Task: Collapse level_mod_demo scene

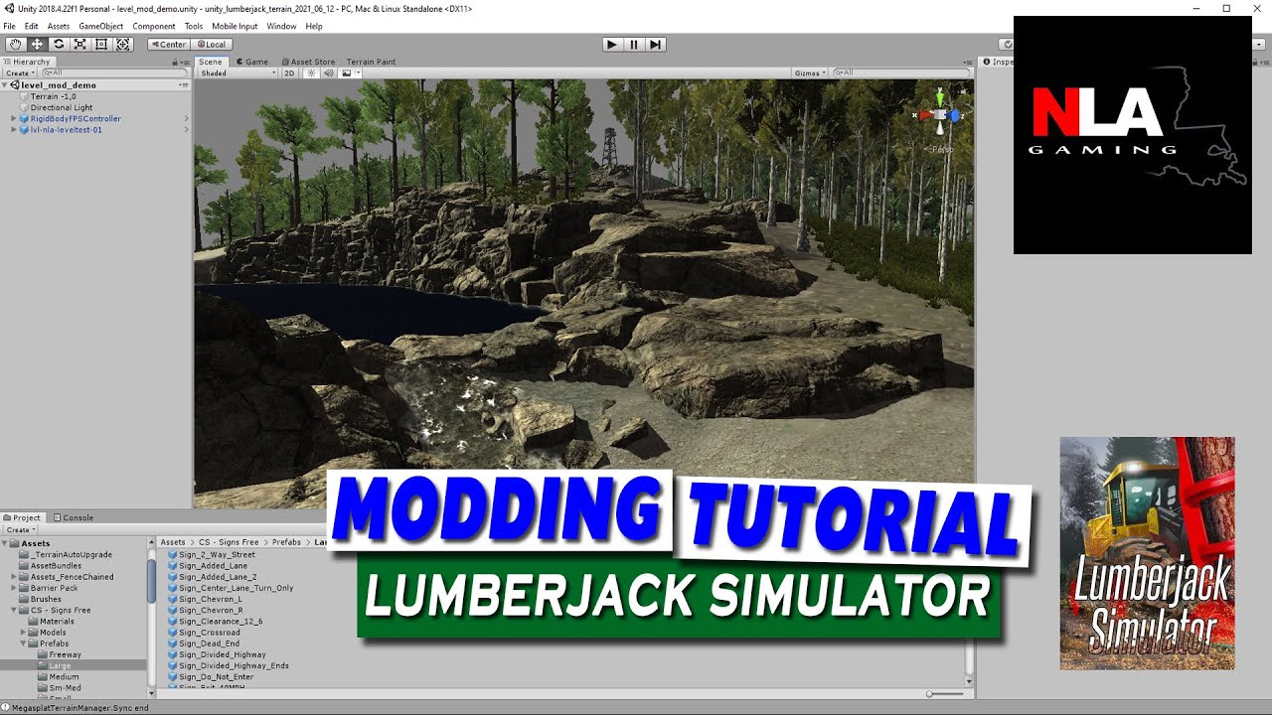Action: click(5, 85)
